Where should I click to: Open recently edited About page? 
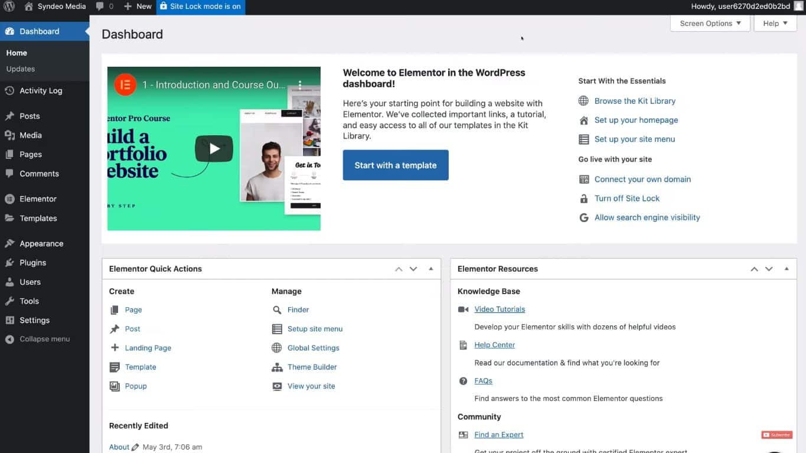coord(119,447)
